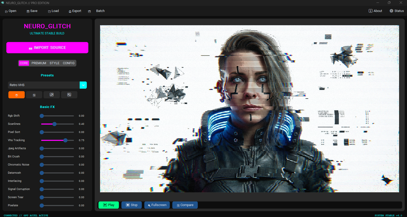Click the Signal Corruption label
Image resolution: width=407 pixels, height=217 pixels.
(19, 189)
